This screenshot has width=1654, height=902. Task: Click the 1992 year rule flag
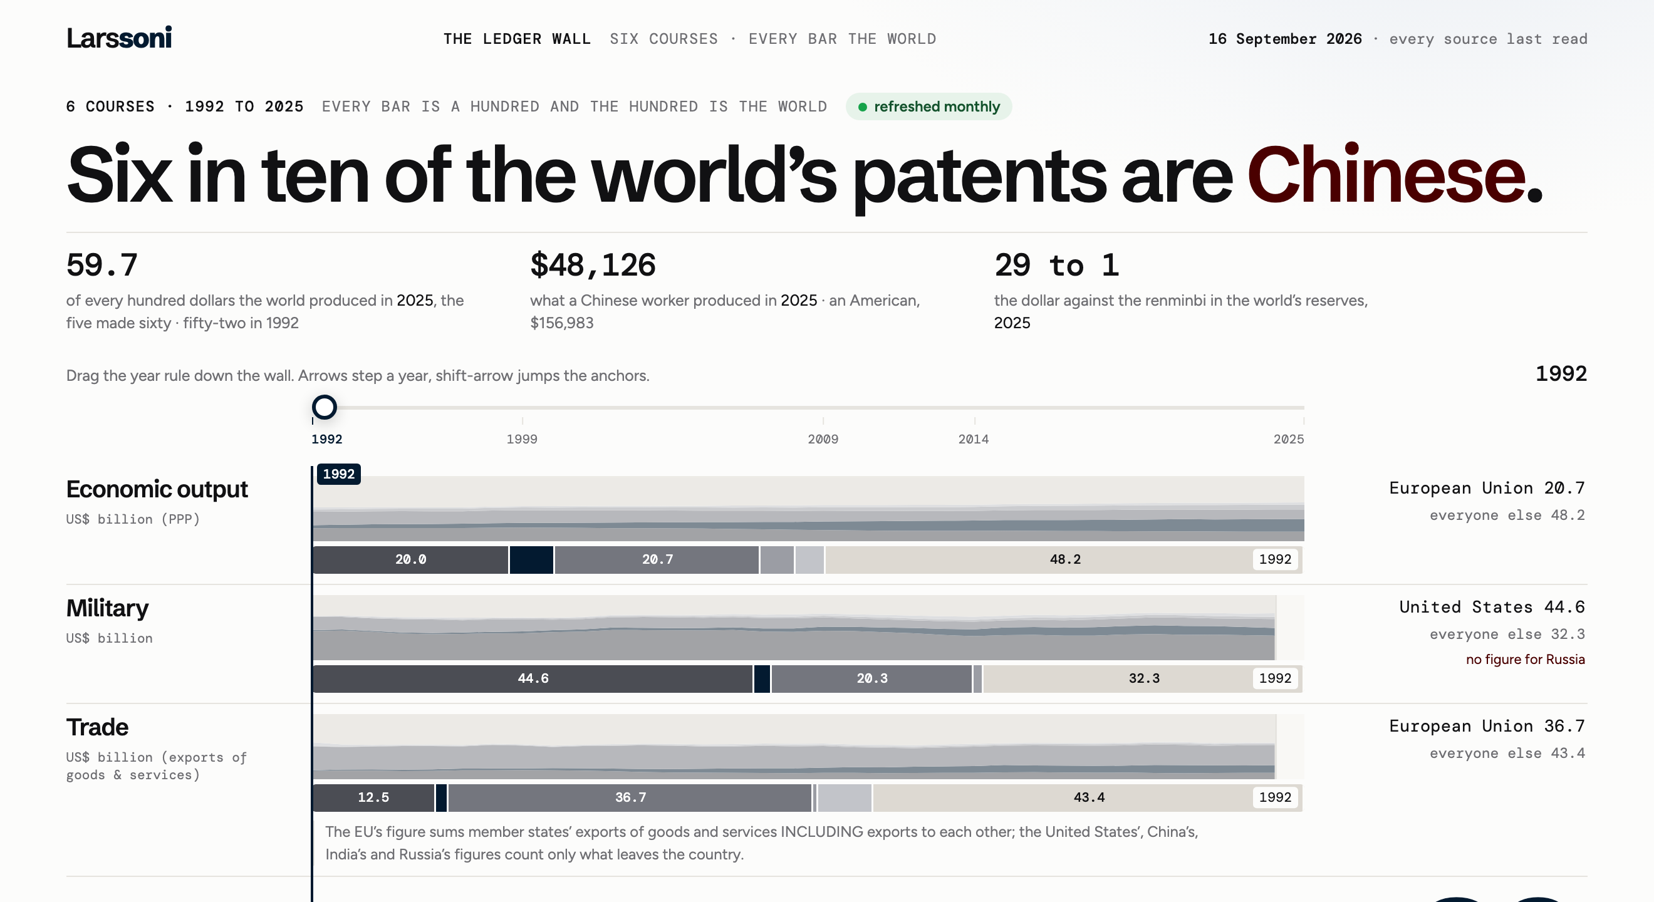(x=338, y=474)
